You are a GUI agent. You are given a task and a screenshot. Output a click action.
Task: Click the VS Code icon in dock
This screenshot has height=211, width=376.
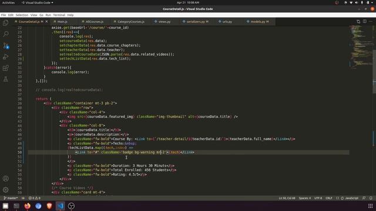[x=60, y=206]
